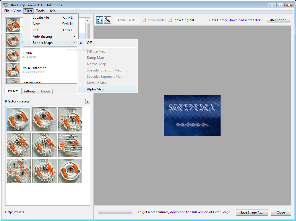Click the Noise Distortion filter thumbnail

13,70
